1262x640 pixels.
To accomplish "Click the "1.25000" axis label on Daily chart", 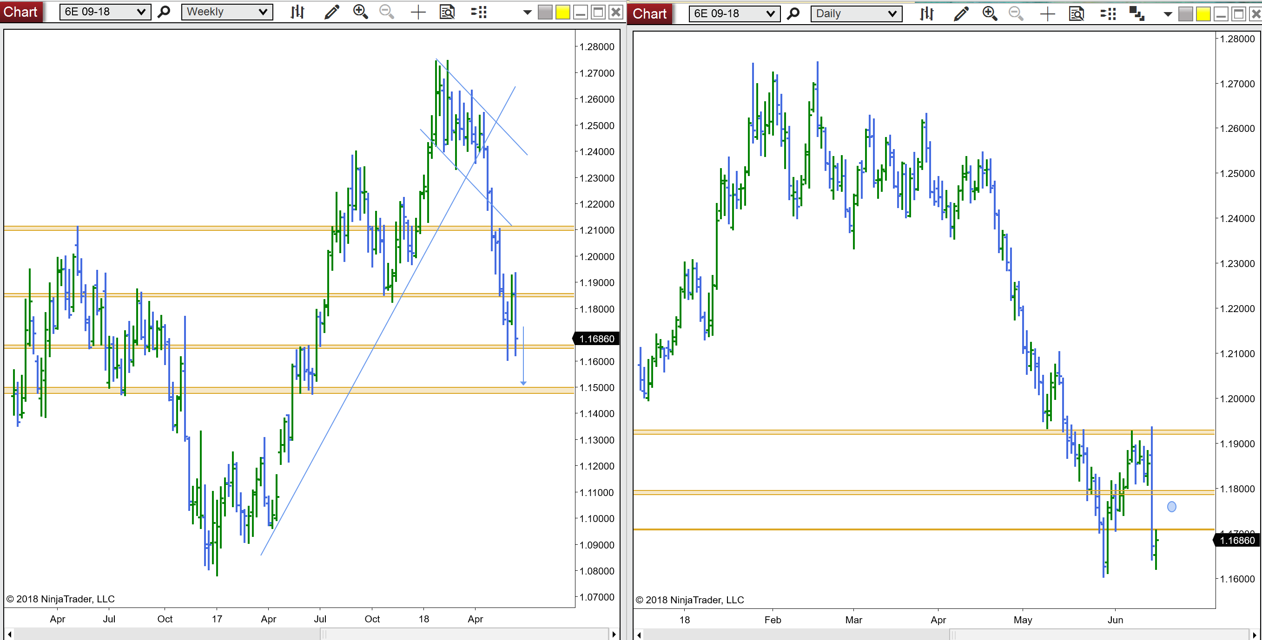I will point(1237,173).
